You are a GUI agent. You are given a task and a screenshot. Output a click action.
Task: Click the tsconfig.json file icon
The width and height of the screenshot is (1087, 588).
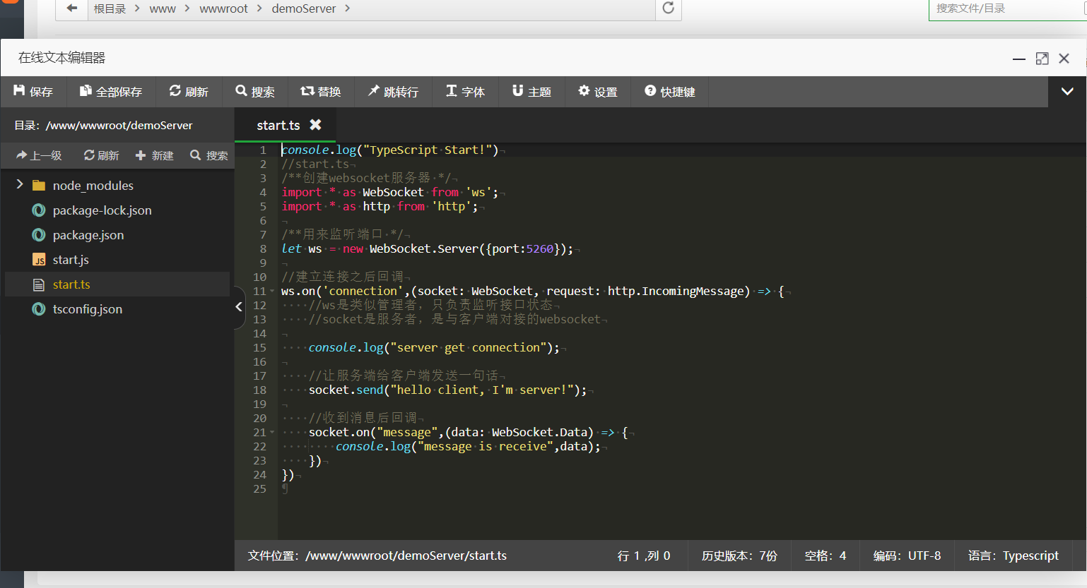click(39, 309)
